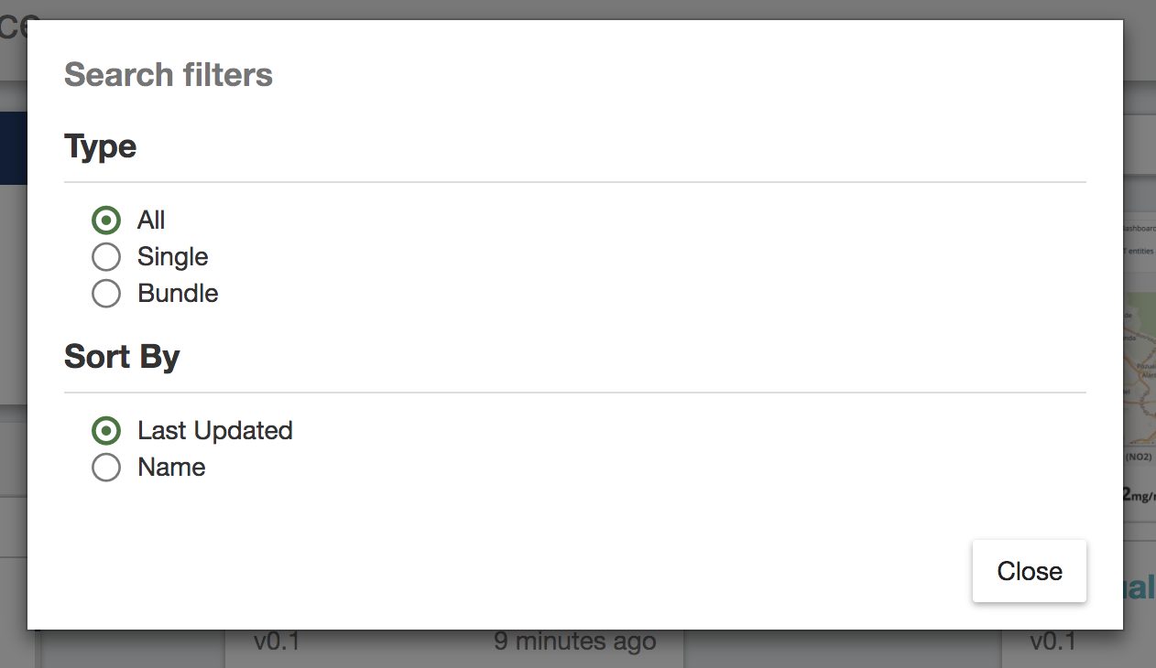Sort by Name using its radio circle
The width and height of the screenshot is (1156, 668).
click(x=106, y=467)
